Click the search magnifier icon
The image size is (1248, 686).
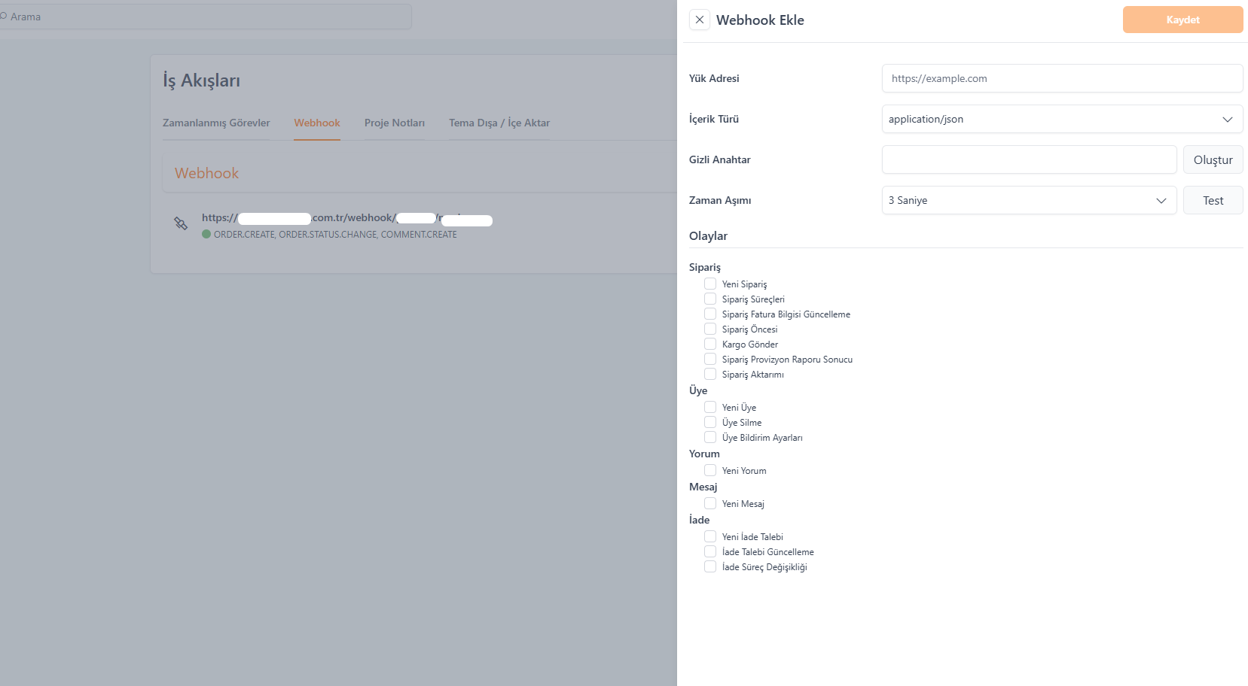point(4,17)
